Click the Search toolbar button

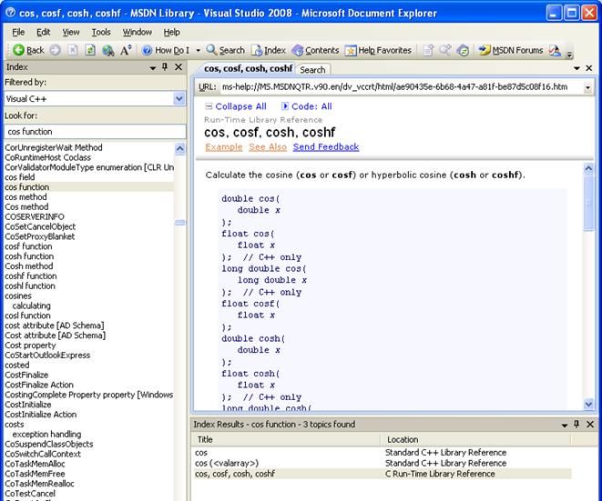click(225, 50)
